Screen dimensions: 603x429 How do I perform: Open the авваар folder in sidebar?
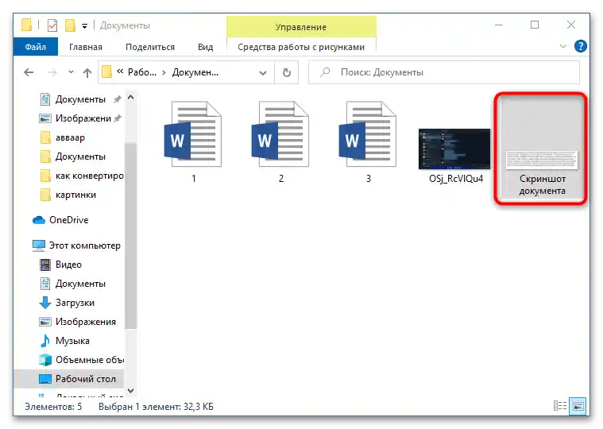(x=62, y=137)
